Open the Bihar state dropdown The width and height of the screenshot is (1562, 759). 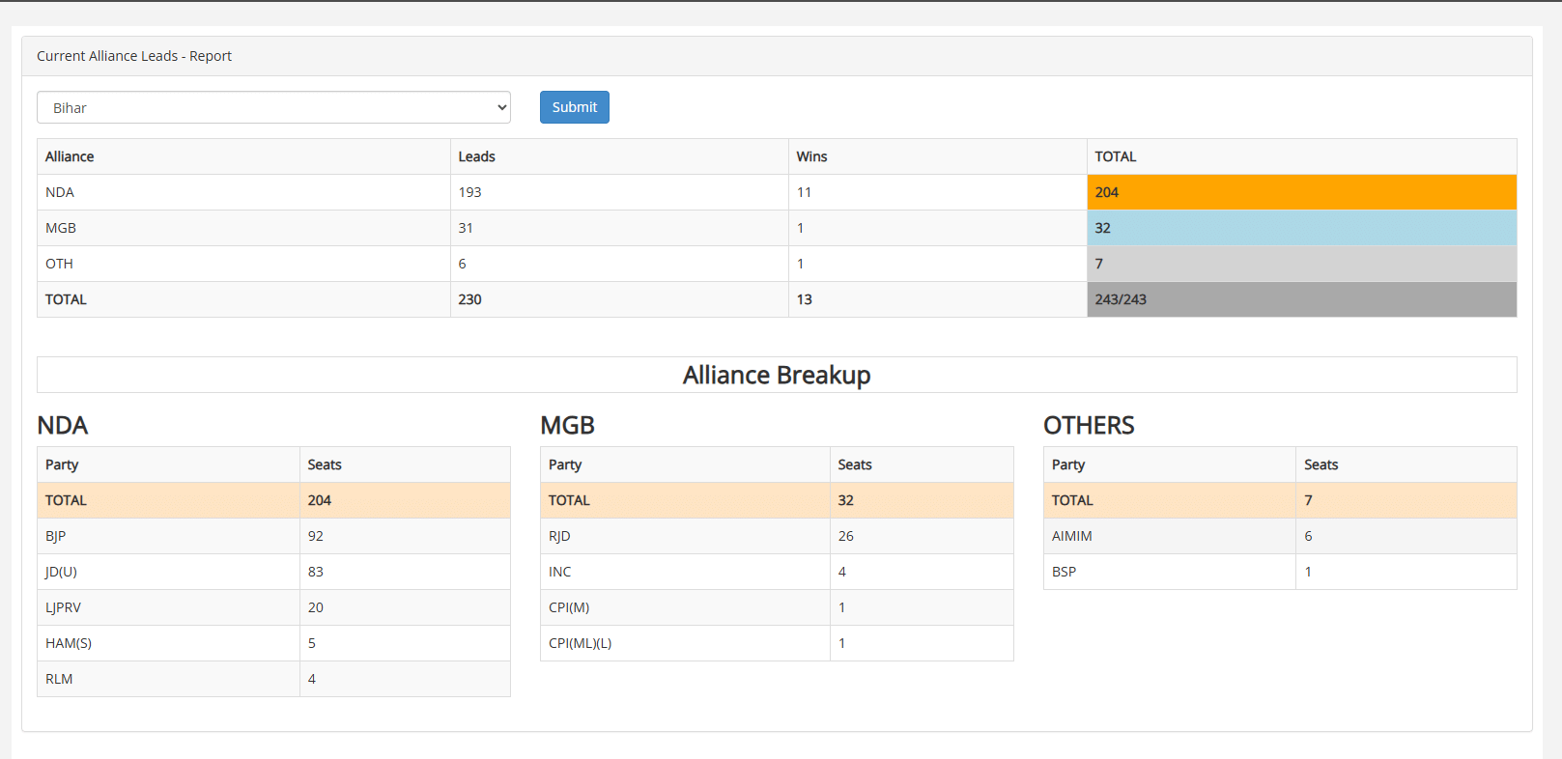[273, 107]
